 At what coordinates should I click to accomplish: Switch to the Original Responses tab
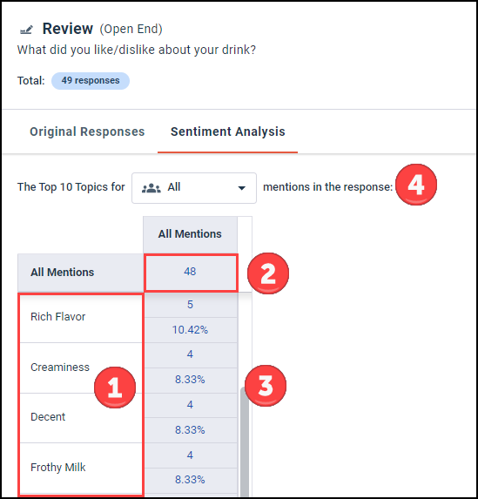pos(87,131)
